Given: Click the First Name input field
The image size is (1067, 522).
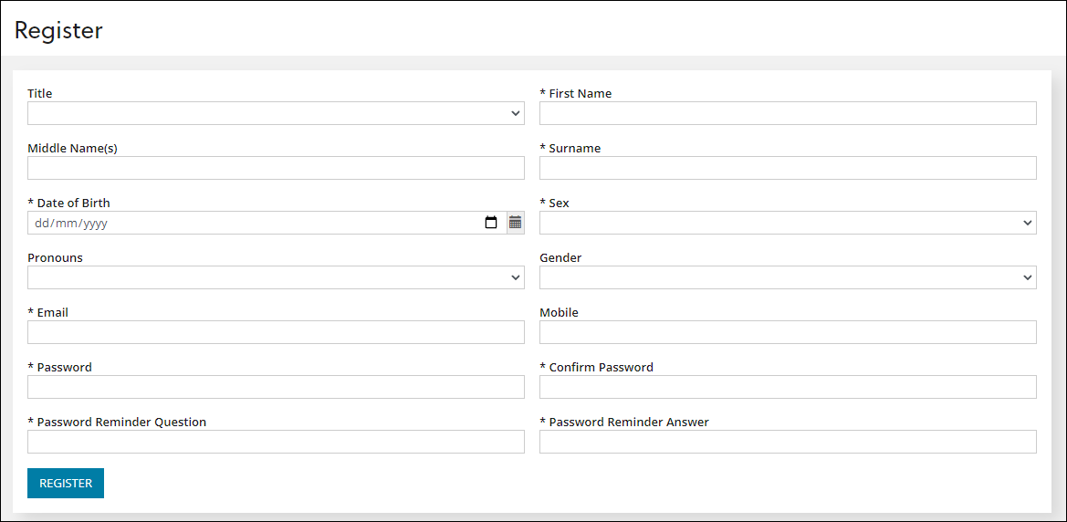Looking at the screenshot, I should point(788,114).
